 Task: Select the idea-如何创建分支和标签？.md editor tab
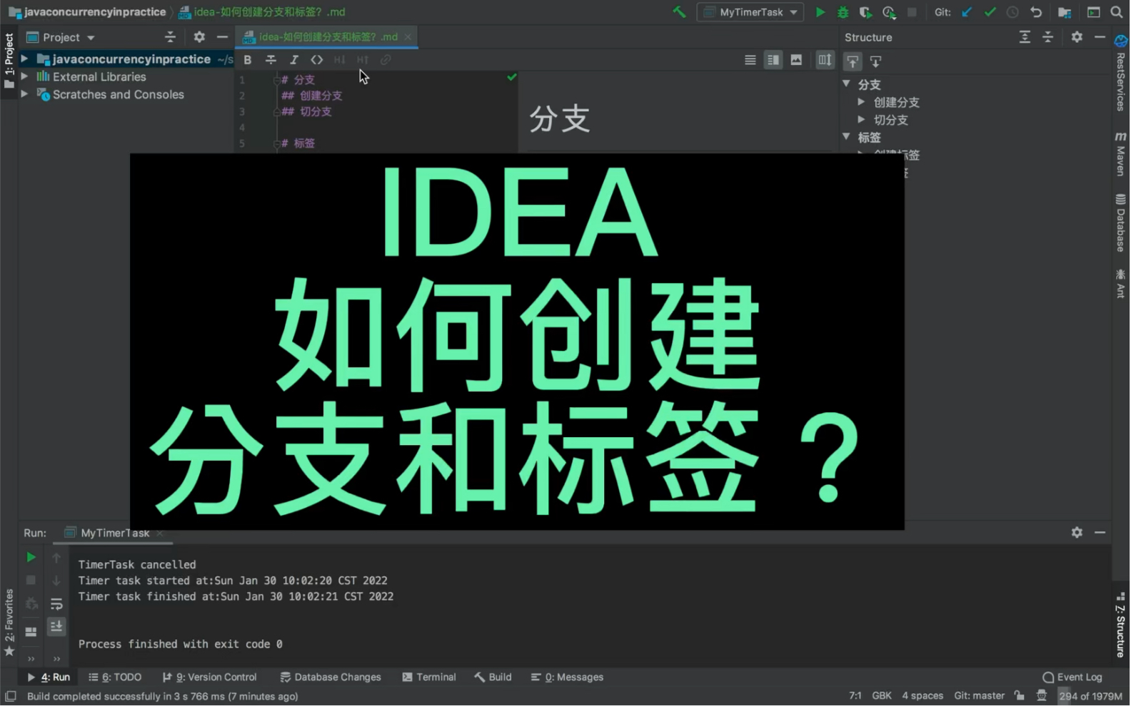(327, 36)
